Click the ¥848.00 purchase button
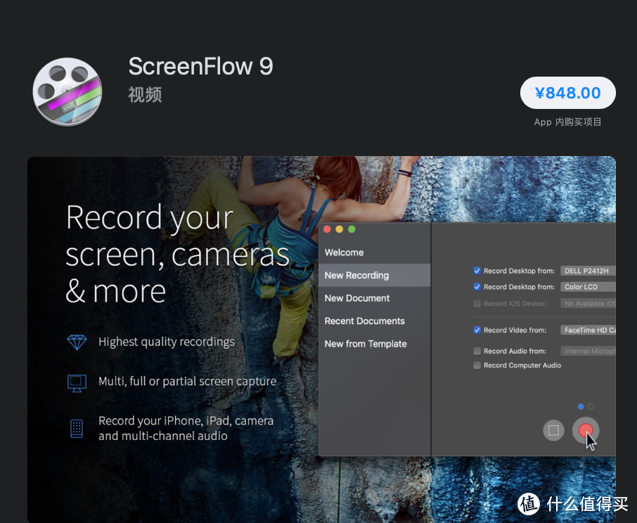 [567, 93]
